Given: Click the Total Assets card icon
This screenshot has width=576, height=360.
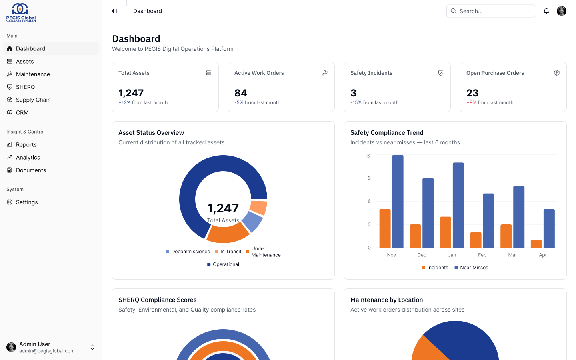Looking at the screenshot, I should (x=209, y=73).
